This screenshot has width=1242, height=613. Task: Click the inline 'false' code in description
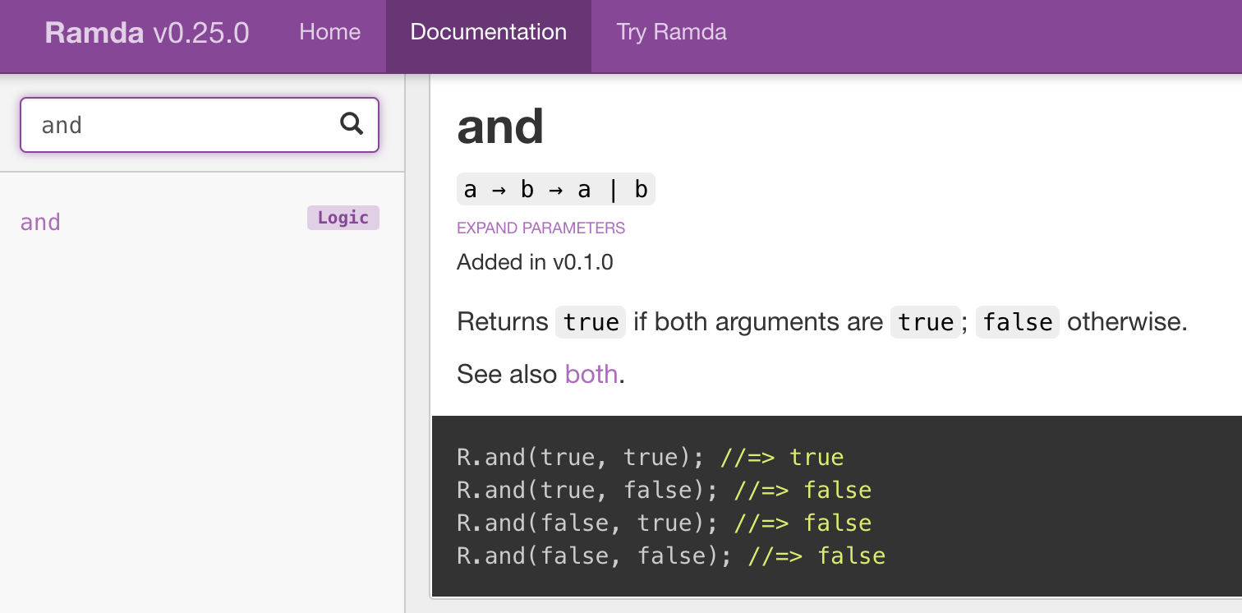1017,321
